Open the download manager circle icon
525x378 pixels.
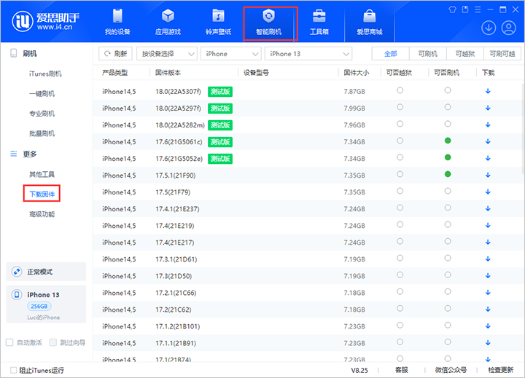pos(489,28)
